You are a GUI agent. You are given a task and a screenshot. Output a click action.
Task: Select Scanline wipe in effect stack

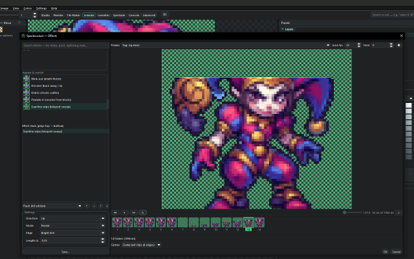(65, 131)
